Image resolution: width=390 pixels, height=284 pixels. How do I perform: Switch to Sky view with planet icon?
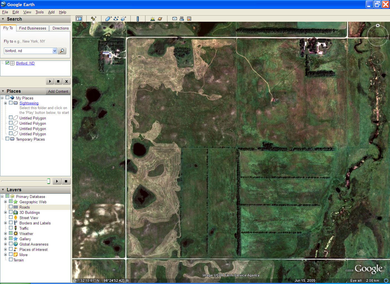tap(160, 19)
